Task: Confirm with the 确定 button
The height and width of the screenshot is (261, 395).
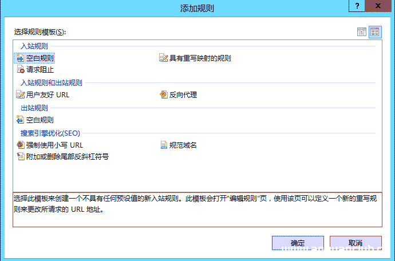Action: [298, 243]
